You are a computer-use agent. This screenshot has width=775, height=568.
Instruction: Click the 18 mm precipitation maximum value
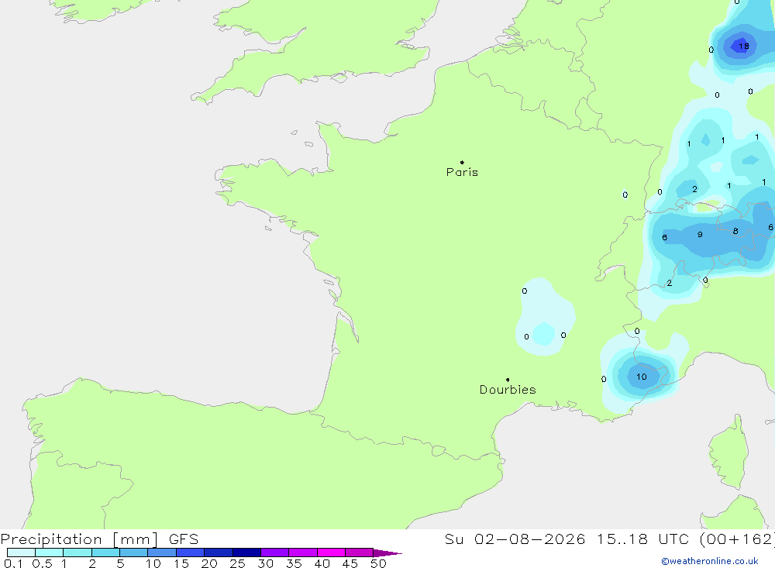click(x=744, y=46)
